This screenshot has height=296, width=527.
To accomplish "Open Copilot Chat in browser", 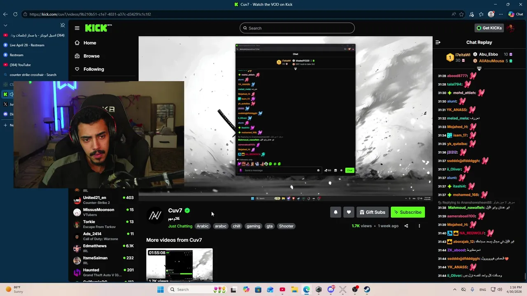I will (515, 14).
